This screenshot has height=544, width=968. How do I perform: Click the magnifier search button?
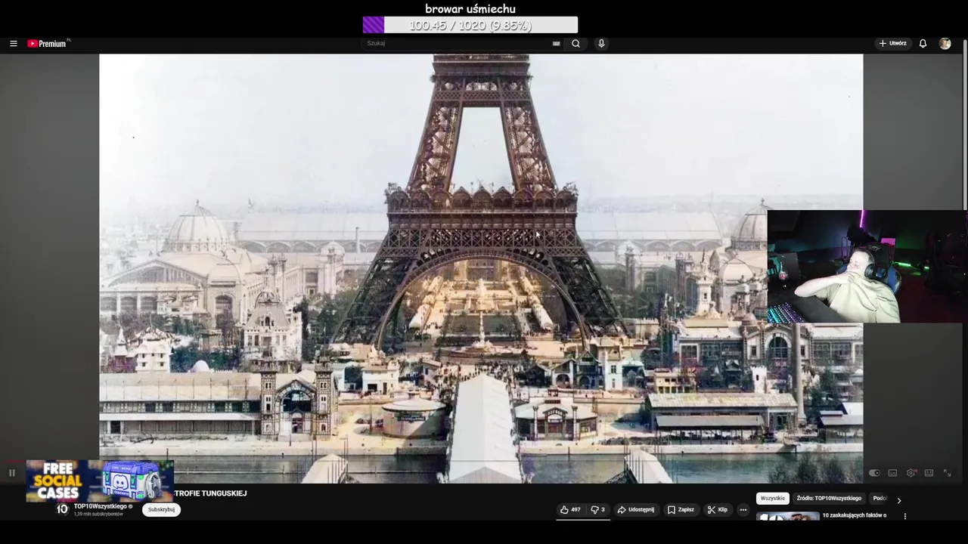576,44
